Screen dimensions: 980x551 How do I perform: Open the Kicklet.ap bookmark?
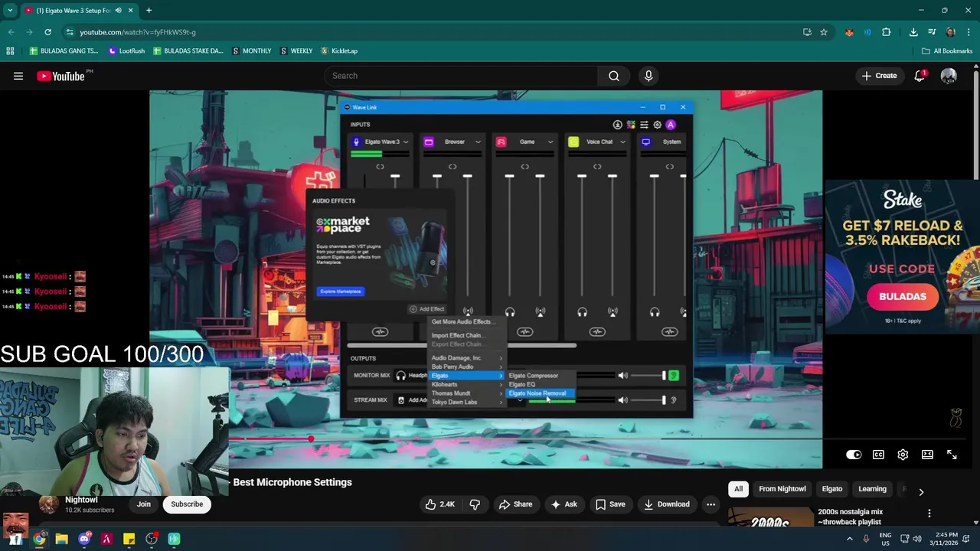(x=339, y=51)
